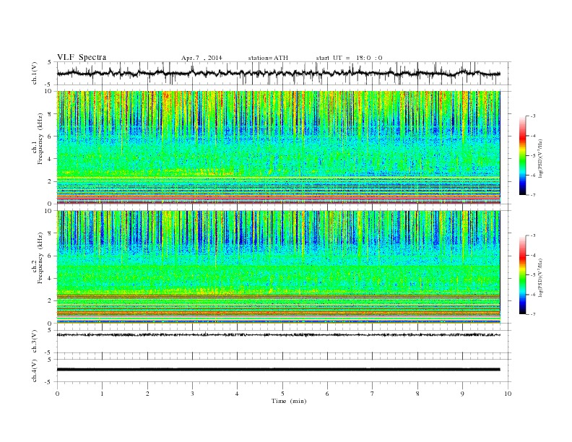Click the time axis tick label "1"
The image size is (572, 442).
click(x=102, y=394)
